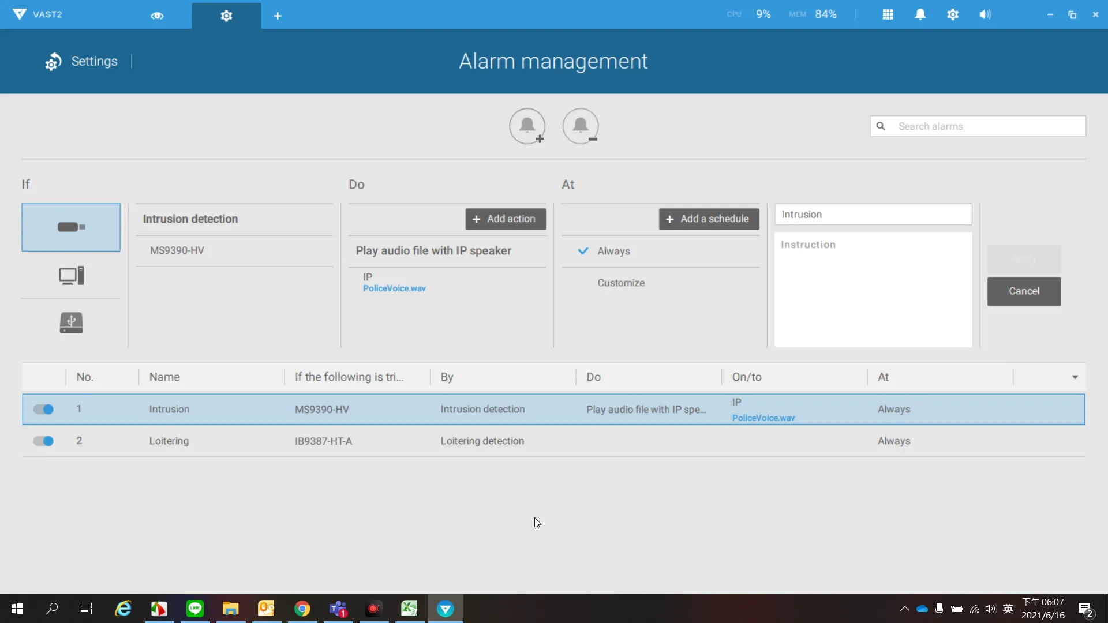The width and height of the screenshot is (1108, 623).
Task: Click the volume speaker icon in top bar
Action: click(x=985, y=14)
